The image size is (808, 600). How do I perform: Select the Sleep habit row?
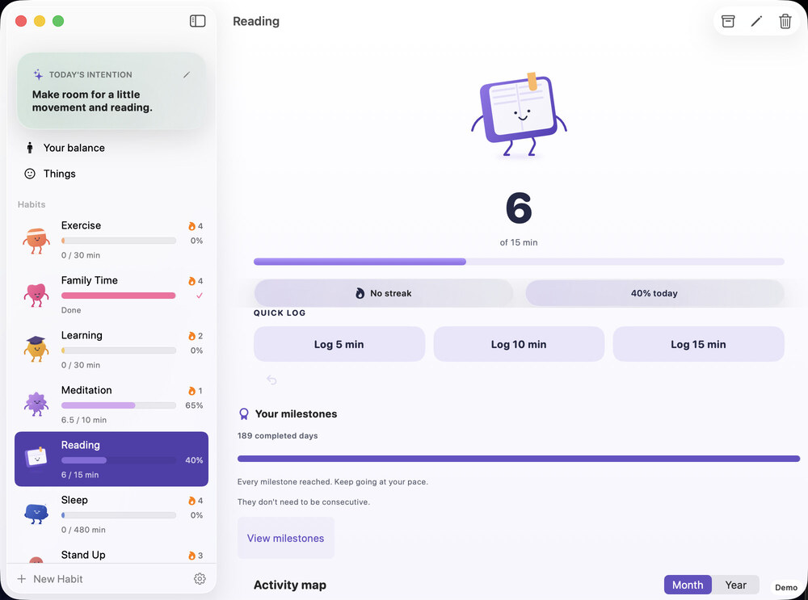(112, 514)
